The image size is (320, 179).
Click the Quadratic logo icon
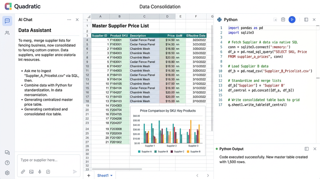pyautogui.click(x=8, y=6)
